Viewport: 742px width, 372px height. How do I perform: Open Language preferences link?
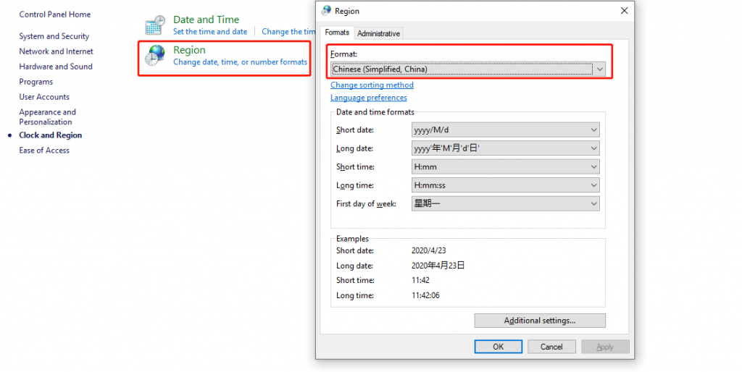[x=369, y=98]
